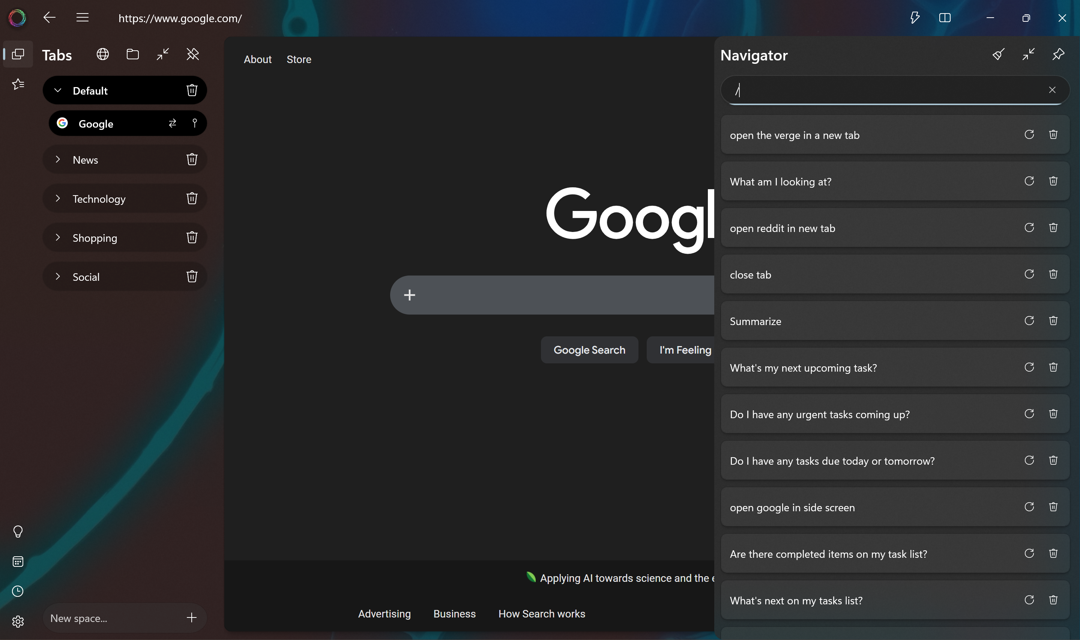Click the Google Search button
Image resolution: width=1080 pixels, height=640 pixels.
pyautogui.click(x=589, y=350)
